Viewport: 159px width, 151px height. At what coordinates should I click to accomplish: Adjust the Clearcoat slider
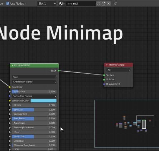[34, 141]
